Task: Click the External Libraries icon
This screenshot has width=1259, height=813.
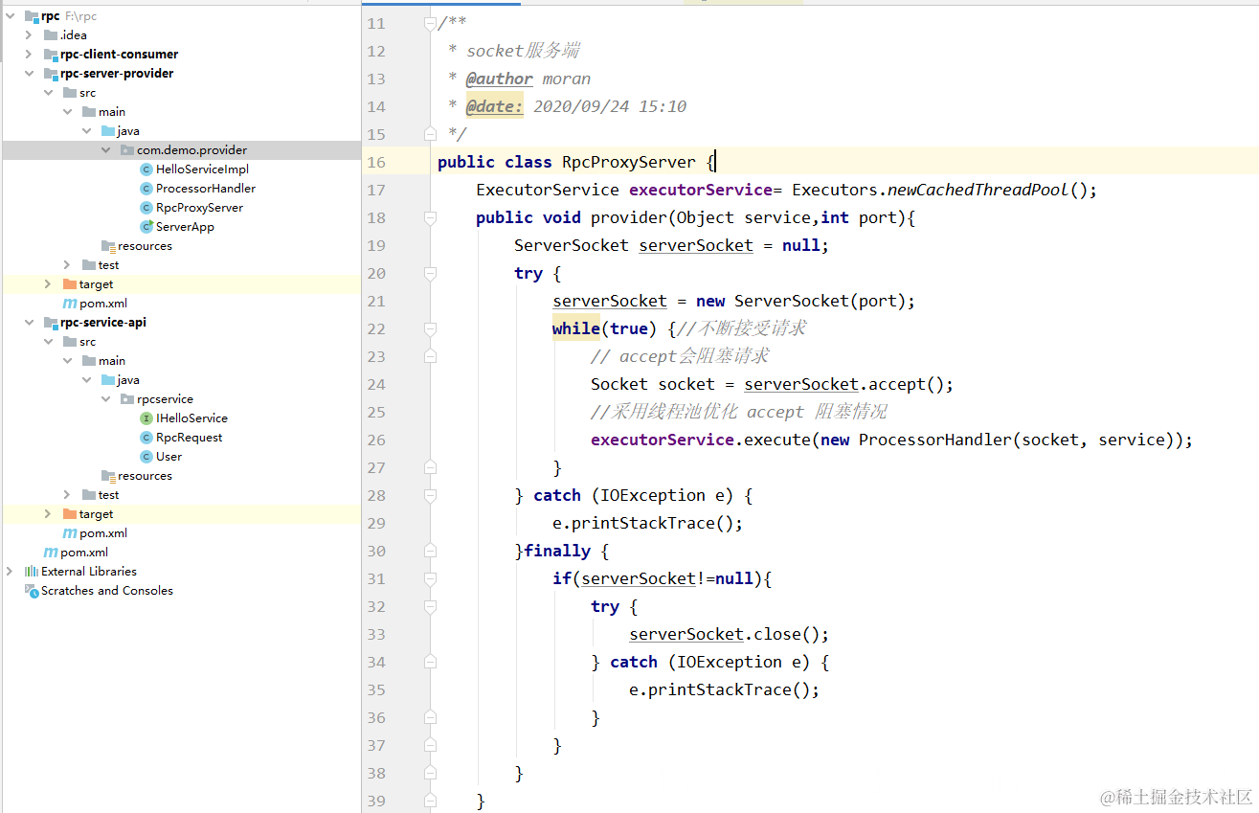Action: (32, 572)
